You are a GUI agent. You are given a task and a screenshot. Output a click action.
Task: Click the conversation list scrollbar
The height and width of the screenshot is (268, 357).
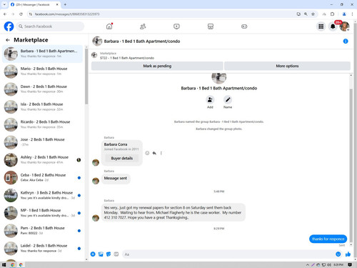tap(86, 76)
